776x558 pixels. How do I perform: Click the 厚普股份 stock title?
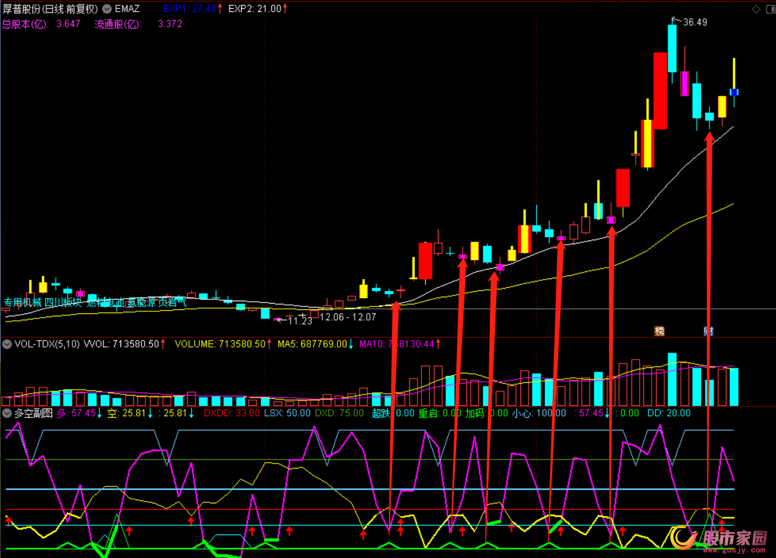pos(49,9)
